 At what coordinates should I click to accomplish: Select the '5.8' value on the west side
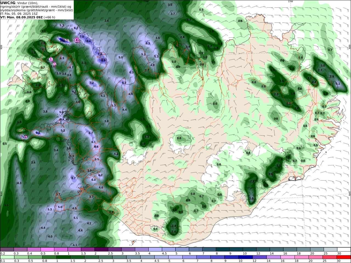(61, 112)
